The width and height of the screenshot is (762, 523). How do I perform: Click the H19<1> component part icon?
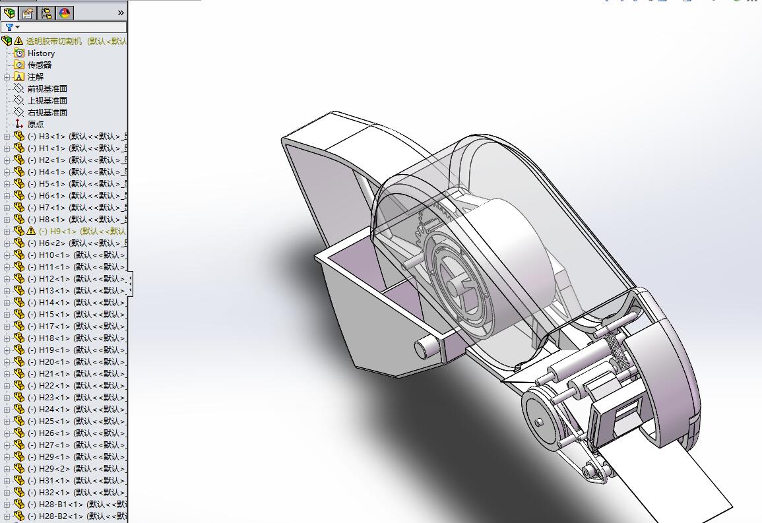click(19, 350)
